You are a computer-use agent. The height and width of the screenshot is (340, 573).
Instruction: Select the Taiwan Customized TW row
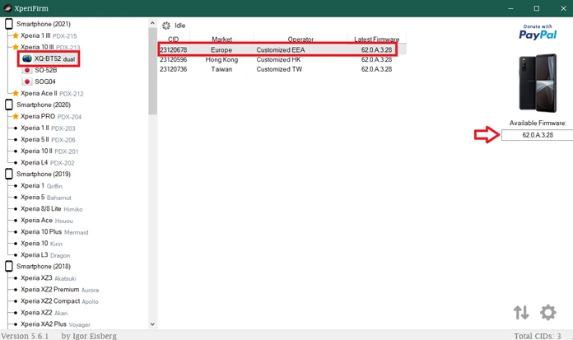tap(278, 70)
